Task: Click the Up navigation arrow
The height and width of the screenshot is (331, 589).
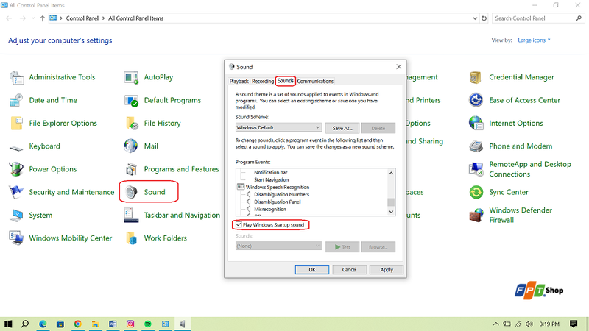Action: (43, 18)
